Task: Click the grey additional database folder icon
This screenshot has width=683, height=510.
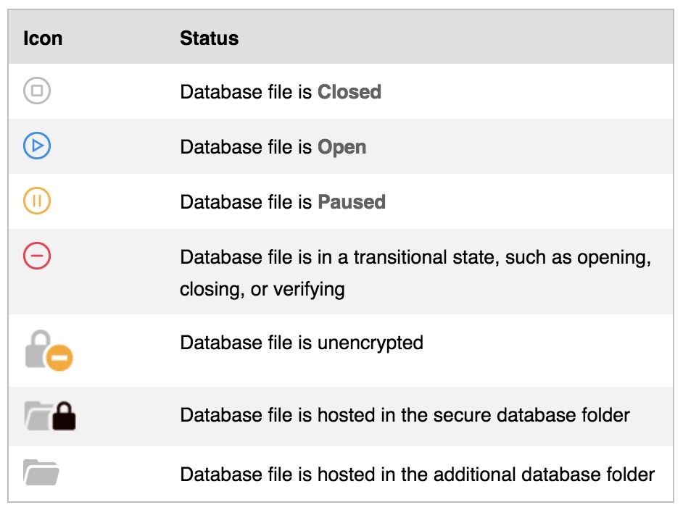Action: coord(41,472)
